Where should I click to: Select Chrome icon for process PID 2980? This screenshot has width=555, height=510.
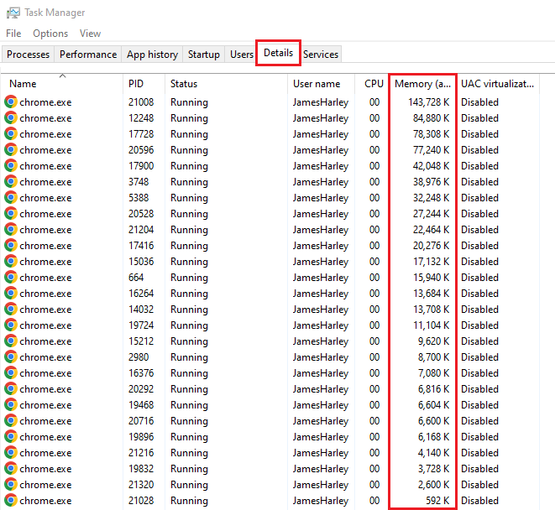click(x=11, y=357)
